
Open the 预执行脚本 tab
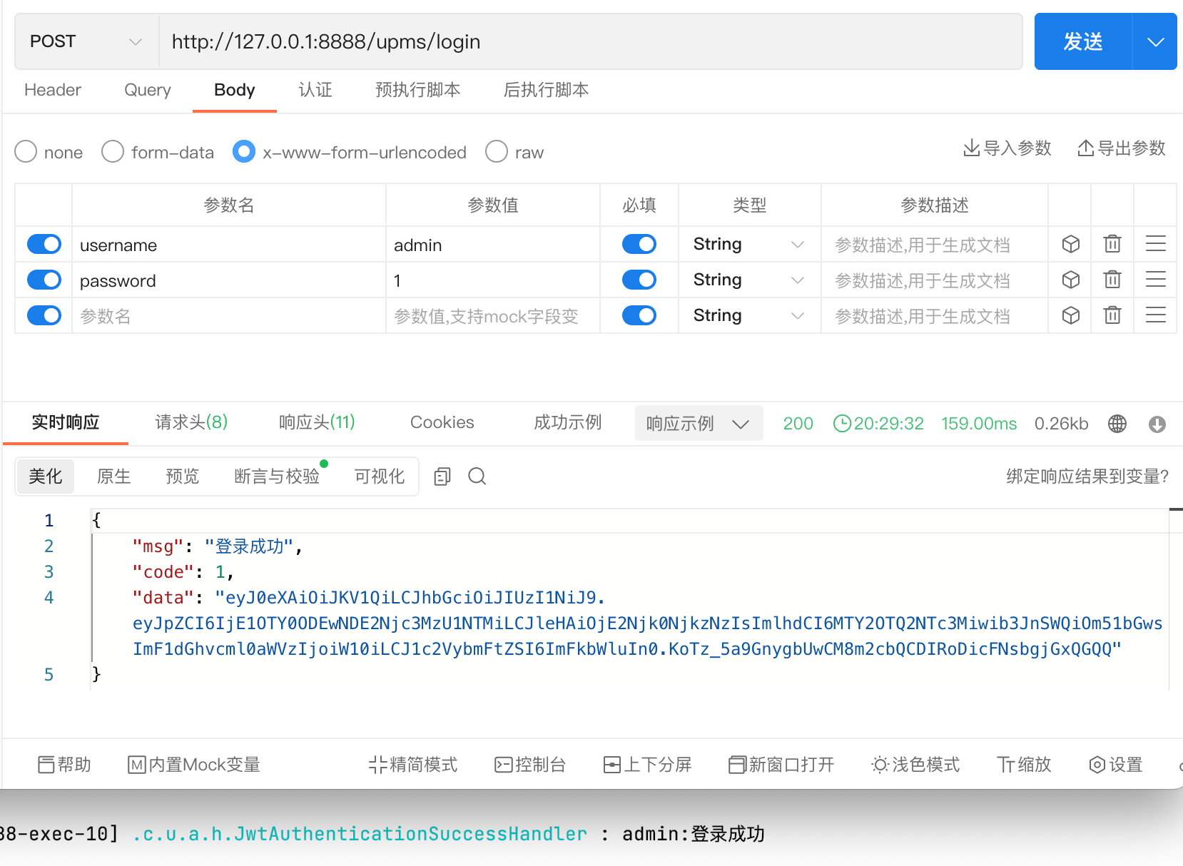pos(418,90)
